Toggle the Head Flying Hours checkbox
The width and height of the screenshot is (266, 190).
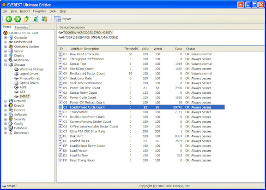click(60, 160)
